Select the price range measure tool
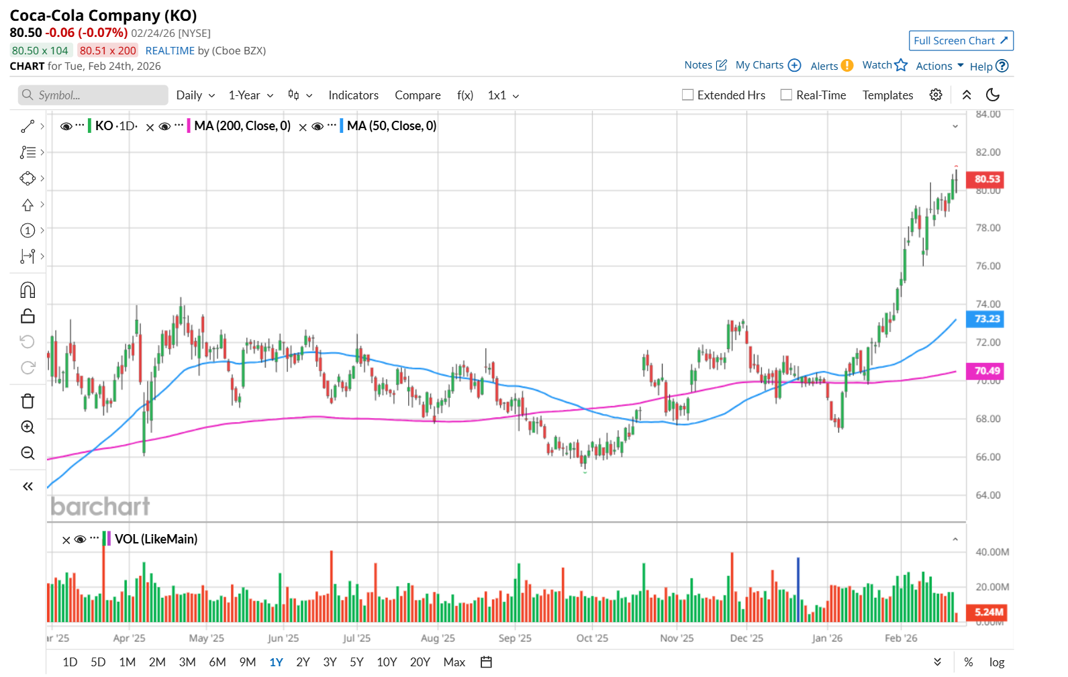Image resolution: width=1068 pixels, height=677 pixels. tap(28, 256)
